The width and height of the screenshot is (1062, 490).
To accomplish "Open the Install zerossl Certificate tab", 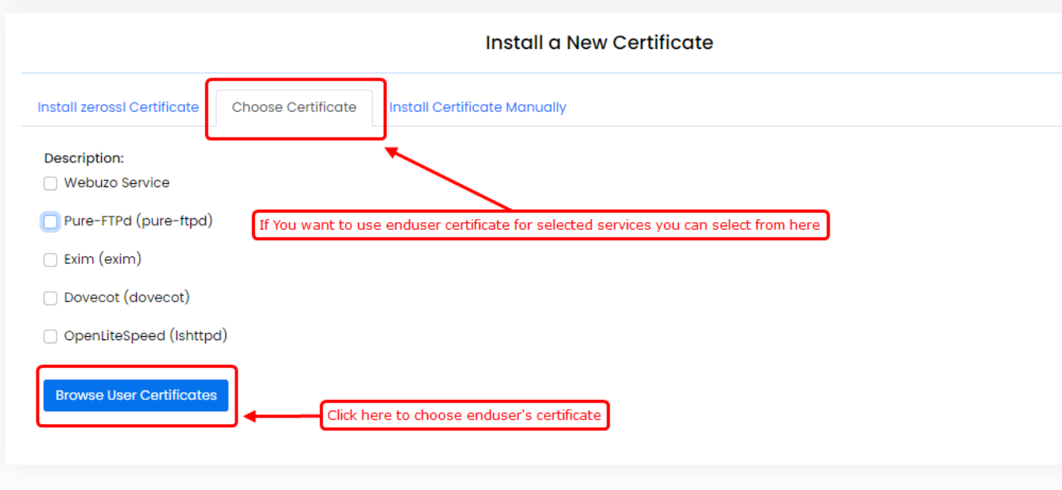I will tap(118, 107).
